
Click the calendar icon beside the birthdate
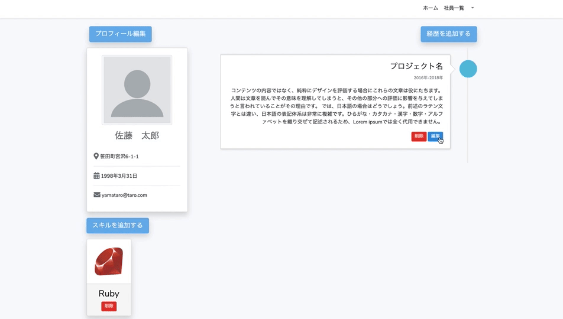click(x=96, y=176)
